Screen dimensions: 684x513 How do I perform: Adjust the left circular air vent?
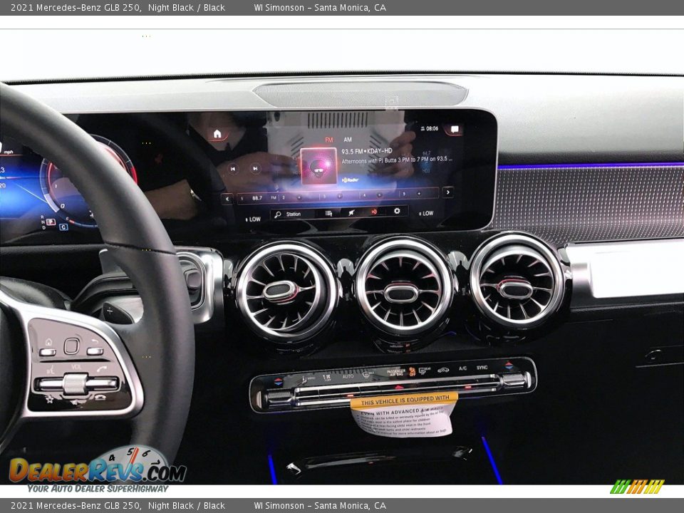pos(287,291)
